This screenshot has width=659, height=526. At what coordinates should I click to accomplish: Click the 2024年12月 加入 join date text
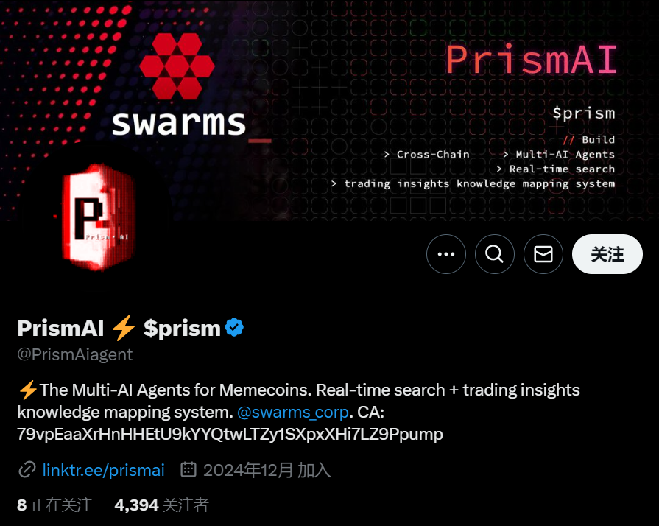[267, 470]
